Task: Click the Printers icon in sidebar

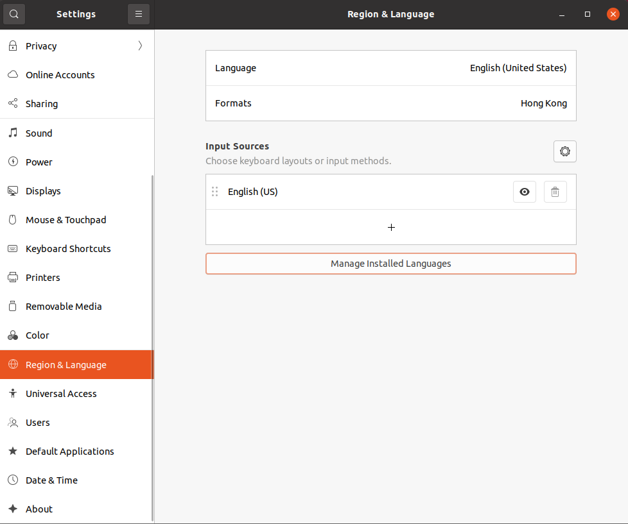Action: (13, 278)
